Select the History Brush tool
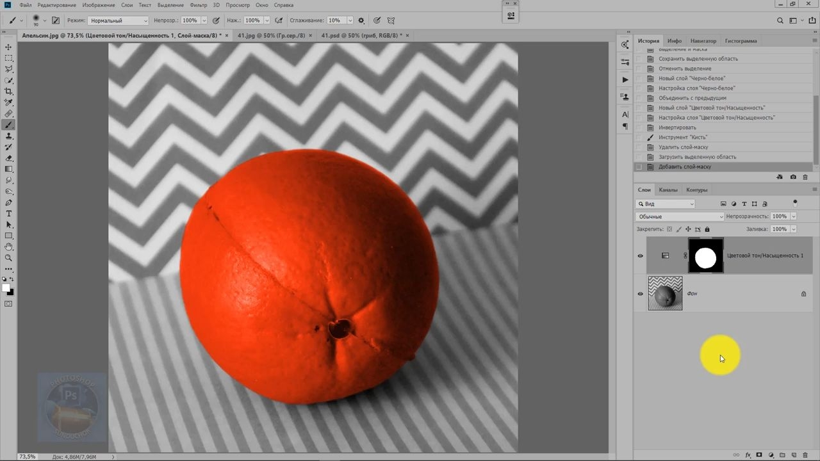Viewport: 820px width, 461px height. point(8,147)
